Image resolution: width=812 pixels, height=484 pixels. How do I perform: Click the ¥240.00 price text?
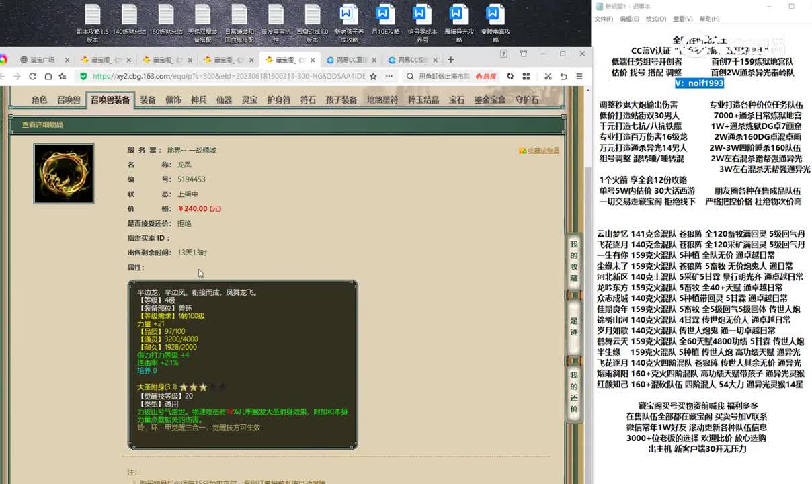click(199, 208)
